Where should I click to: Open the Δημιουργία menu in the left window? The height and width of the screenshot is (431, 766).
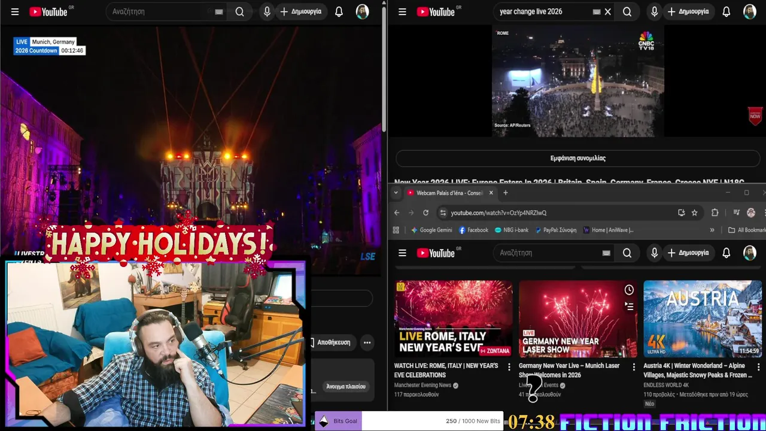[x=301, y=11]
